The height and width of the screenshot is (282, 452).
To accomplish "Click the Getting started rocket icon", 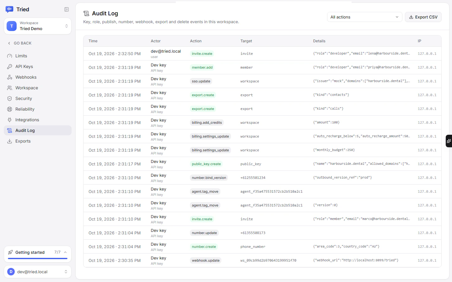I will [10, 252].
